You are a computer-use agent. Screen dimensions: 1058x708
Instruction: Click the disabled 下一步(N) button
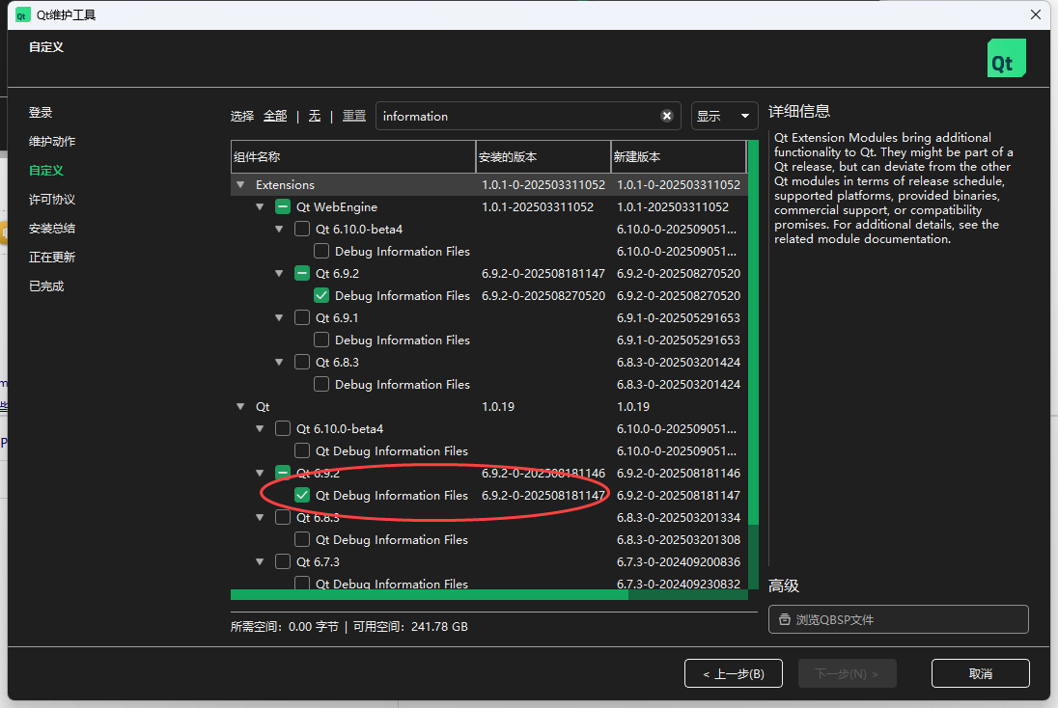[848, 673]
